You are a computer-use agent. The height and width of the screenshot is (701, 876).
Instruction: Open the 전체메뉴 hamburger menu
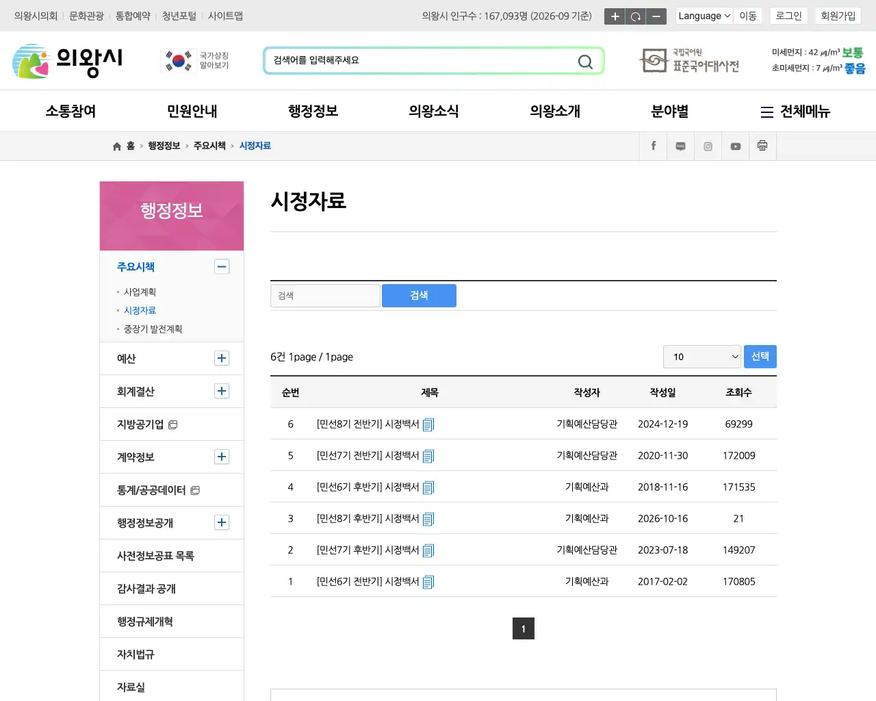click(795, 111)
